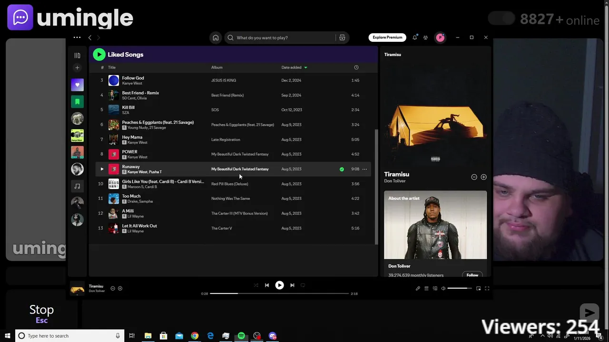The width and height of the screenshot is (609, 342).
Task: Click the track list scrollbar
Action: pos(376,186)
